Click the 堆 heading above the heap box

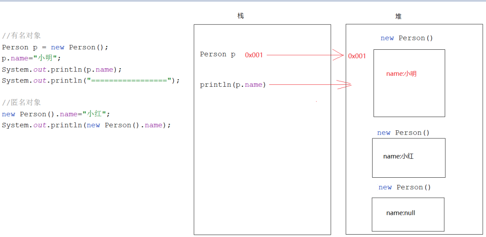coord(398,16)
